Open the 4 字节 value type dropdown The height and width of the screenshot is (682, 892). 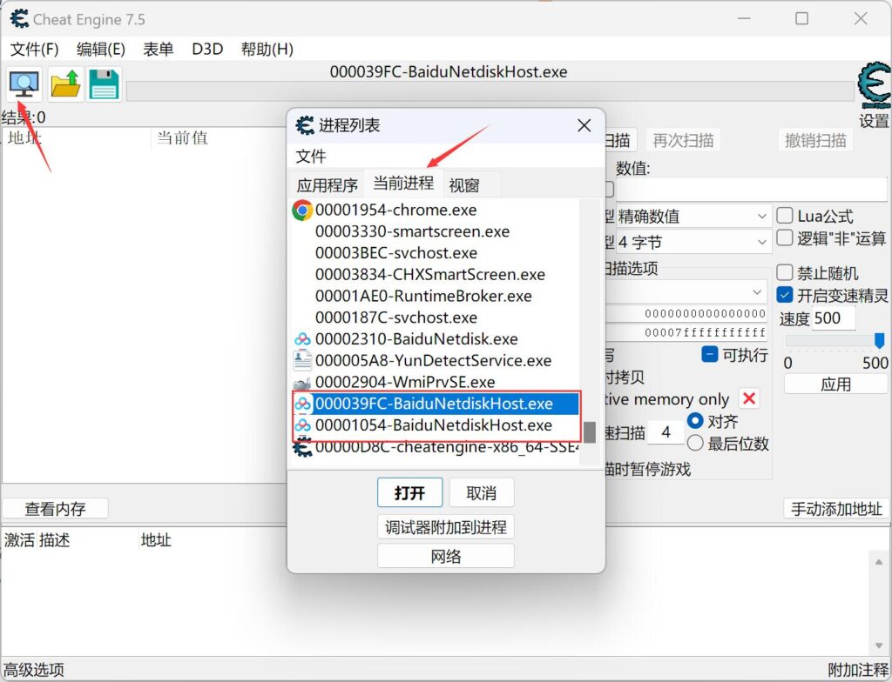click(x=693, y=243)
